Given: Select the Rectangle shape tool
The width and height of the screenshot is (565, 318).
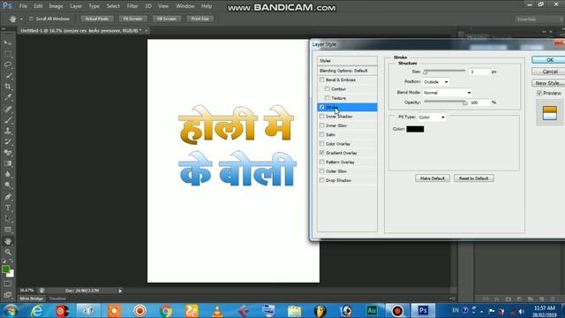Looking at the screenshot, I should pyautogui.click(x=8, y=230).
